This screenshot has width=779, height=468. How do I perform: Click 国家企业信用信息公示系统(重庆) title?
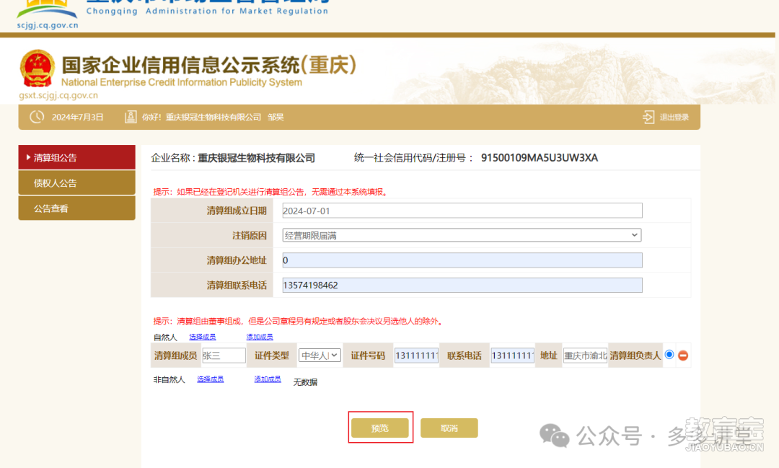coord(208,65)
